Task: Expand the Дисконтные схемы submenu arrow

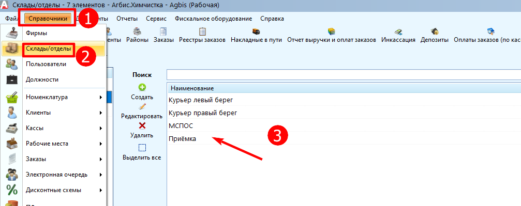Action: [100, 190]
